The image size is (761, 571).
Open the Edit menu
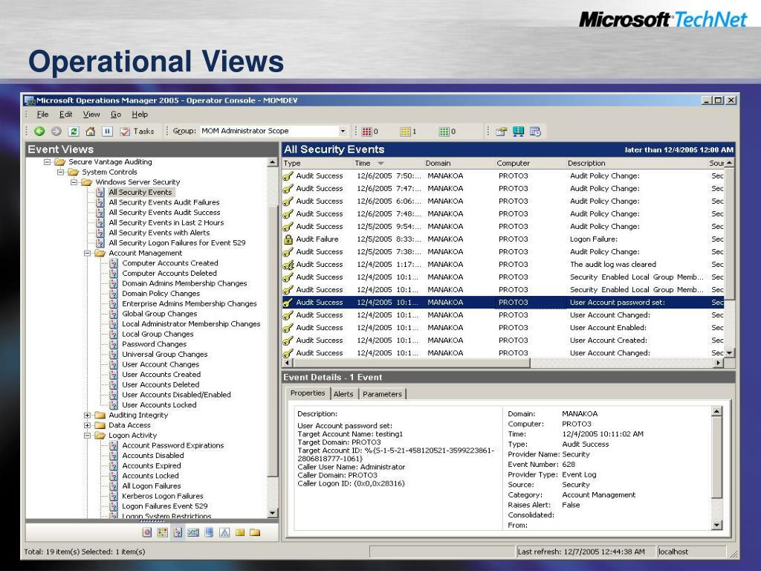click(65, 114)
